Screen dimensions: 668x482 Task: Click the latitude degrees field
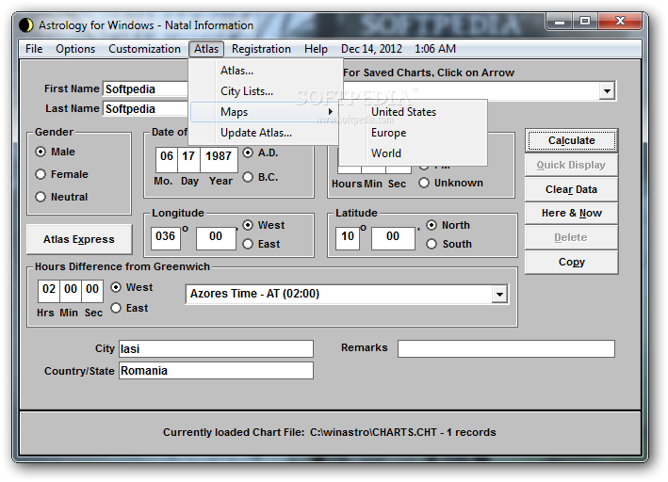tap(348, 236)
